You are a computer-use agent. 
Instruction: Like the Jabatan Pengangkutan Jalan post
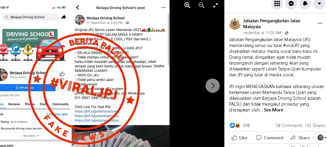(239, 138)
